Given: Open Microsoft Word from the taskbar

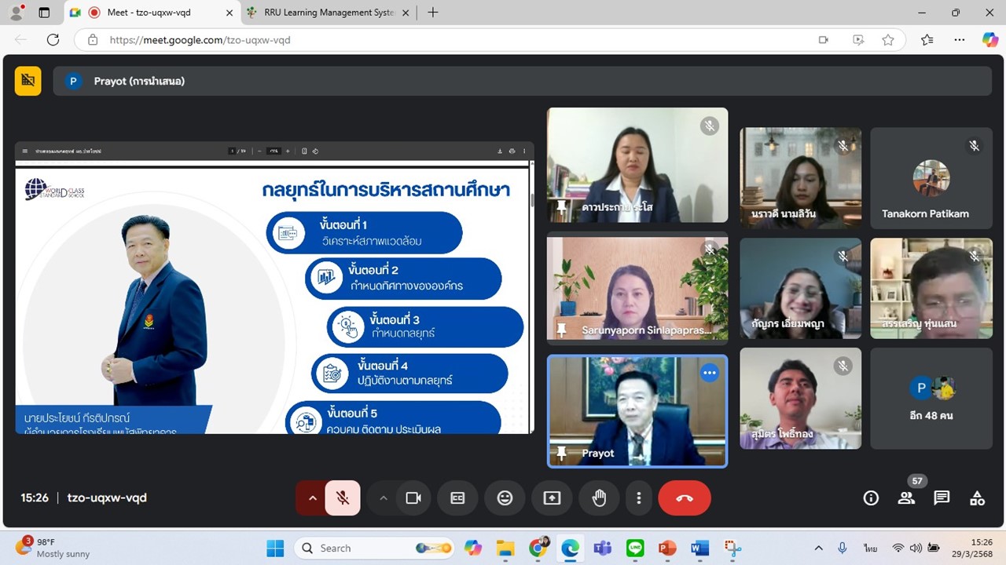Looking at the screenshot, I should (699, 548).
